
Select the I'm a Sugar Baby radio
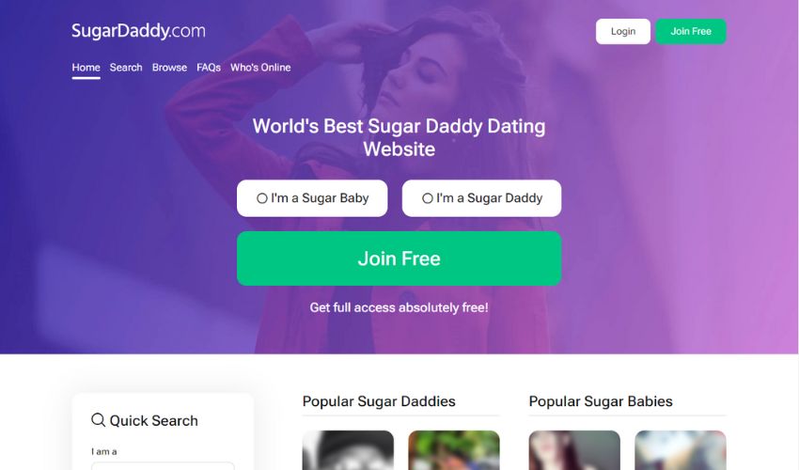click(x=262, y=198)
